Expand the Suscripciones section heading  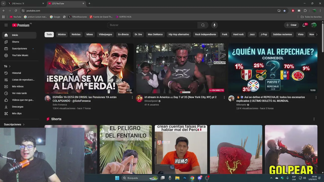[14, 124]
